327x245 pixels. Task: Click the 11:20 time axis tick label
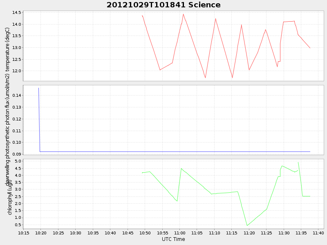(x=249, y=233)
